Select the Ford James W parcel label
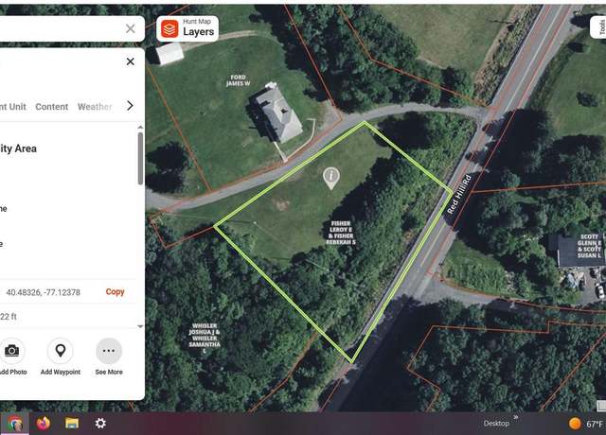 coord(238,80)
